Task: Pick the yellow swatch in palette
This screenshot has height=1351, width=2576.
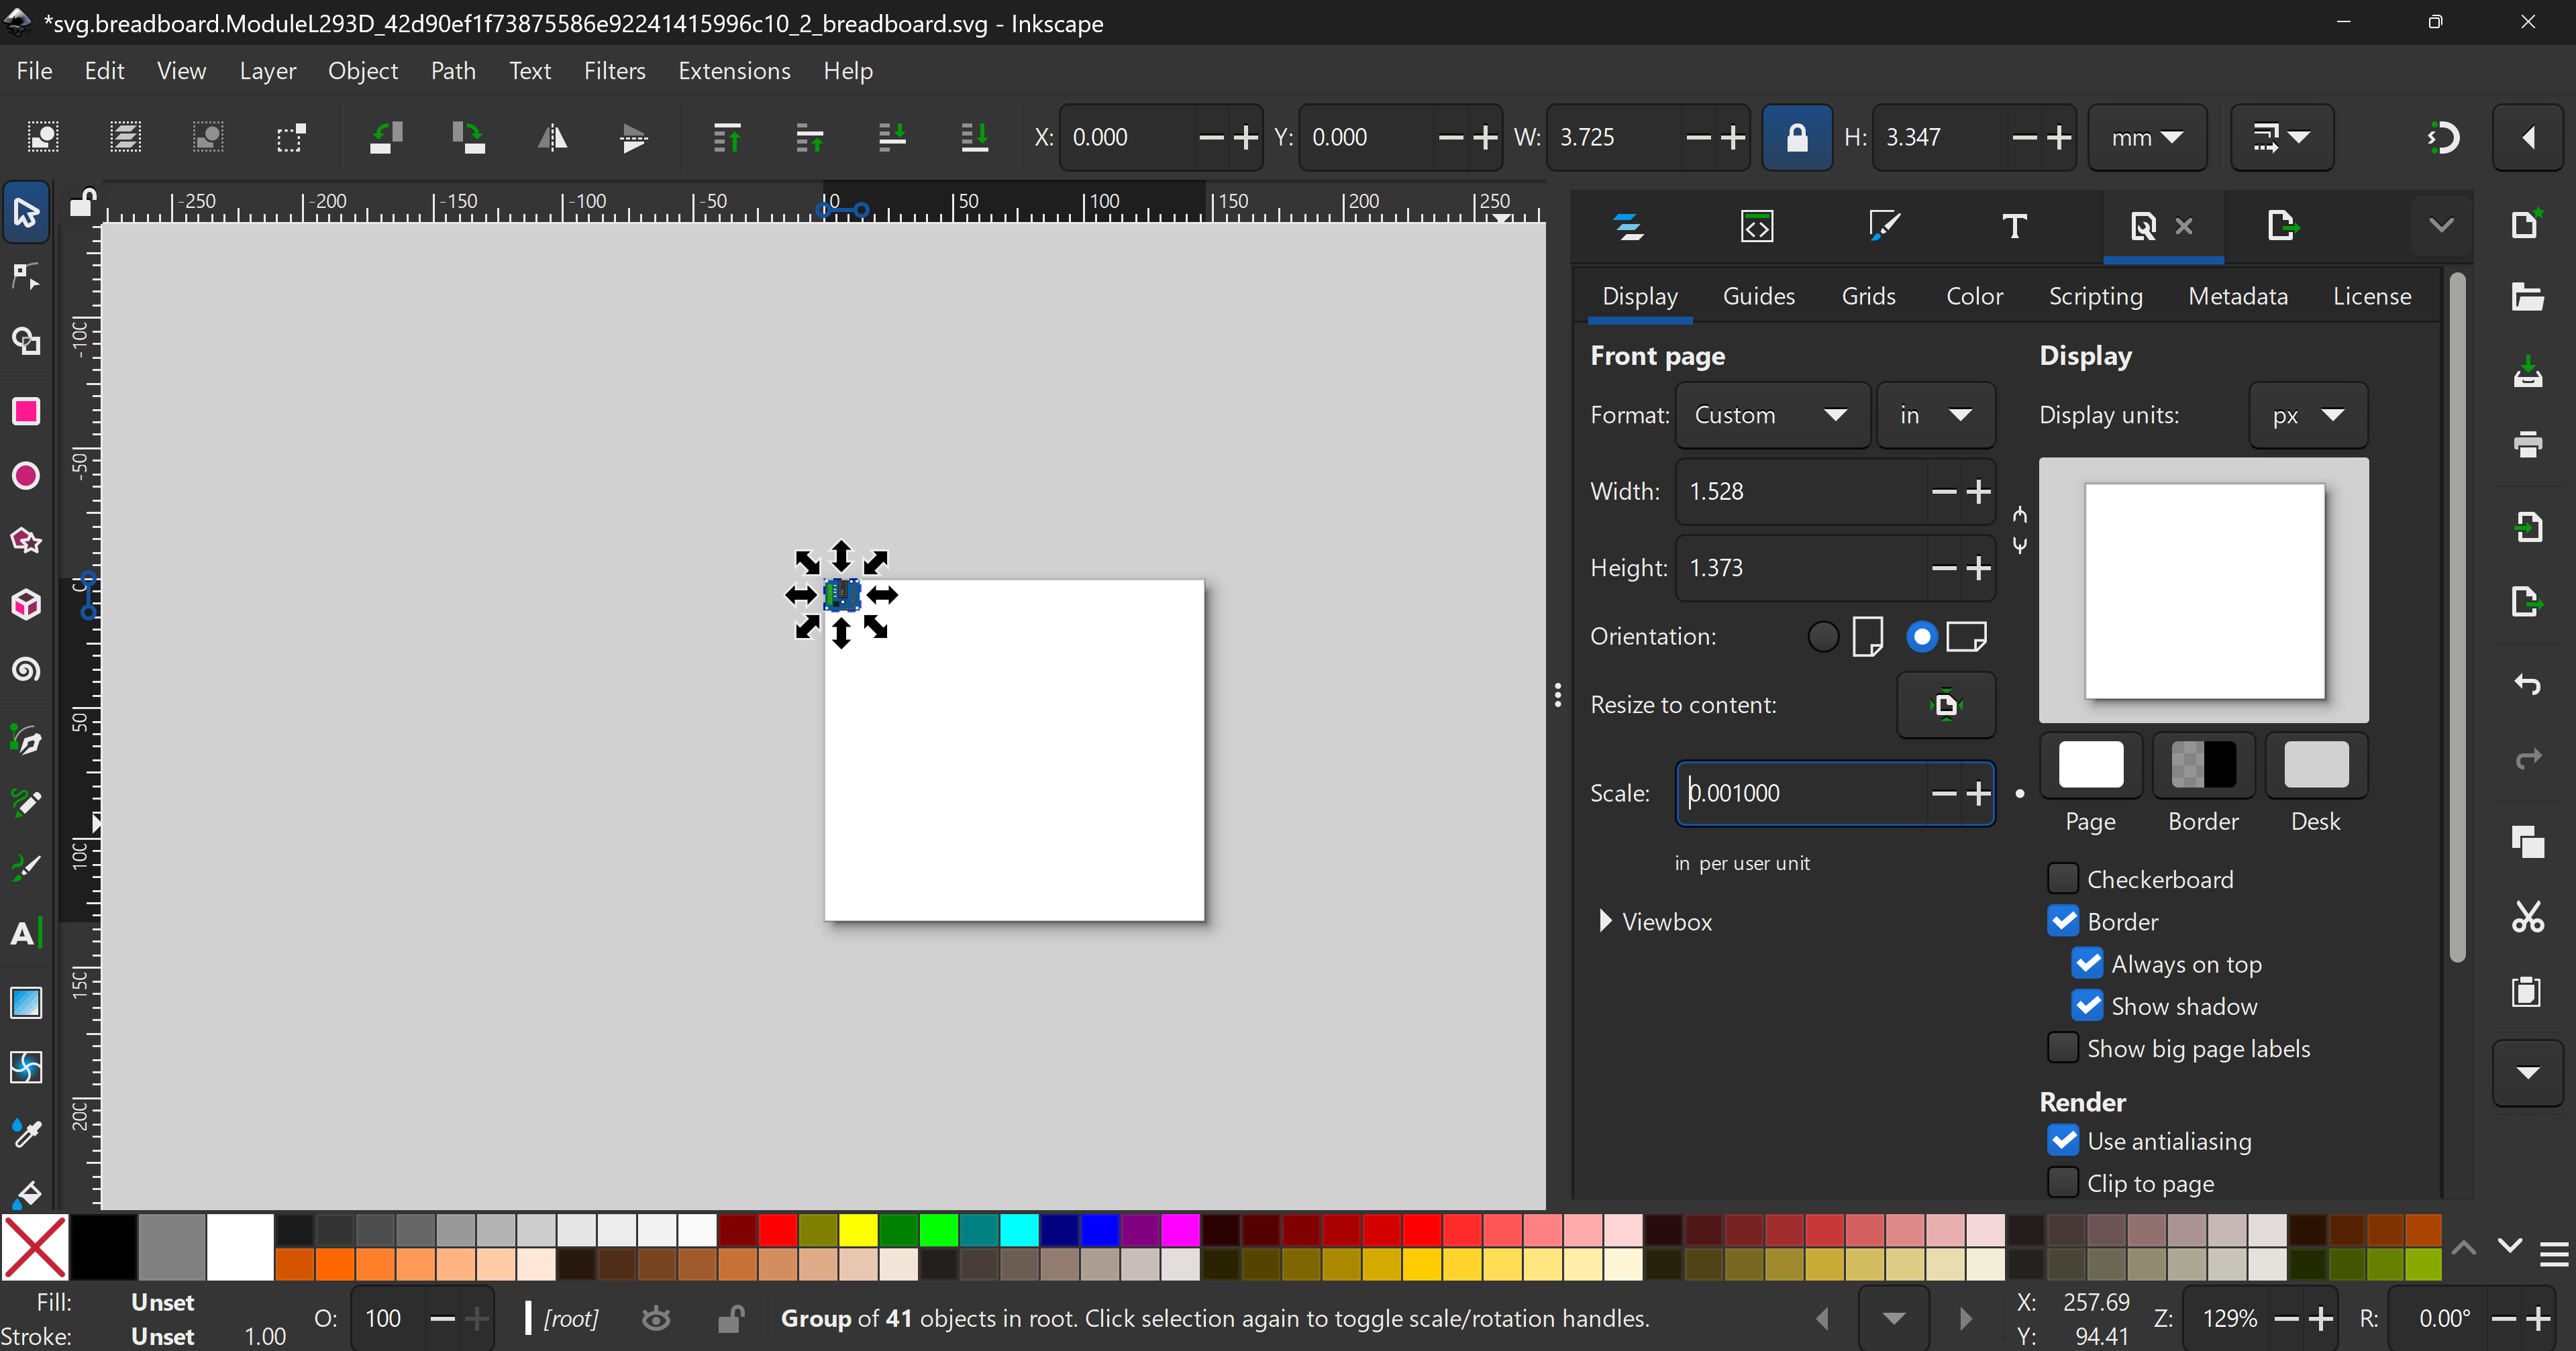Action: tap(858, 1230)
